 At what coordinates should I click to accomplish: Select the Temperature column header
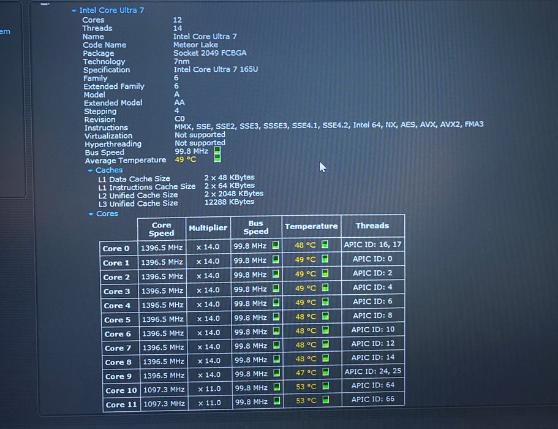[311, 226]
